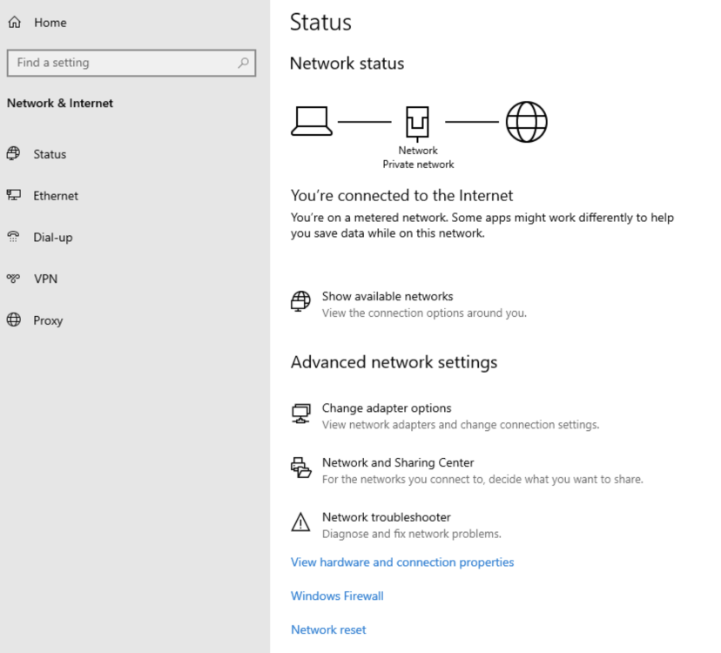Click the Proxy globe icon
The image size is (721, 653).
[x=13, y=320]
